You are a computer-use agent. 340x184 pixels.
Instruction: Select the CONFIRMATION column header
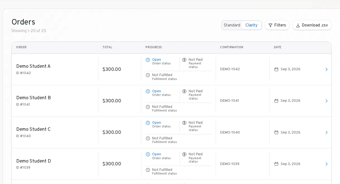[232, 47]
